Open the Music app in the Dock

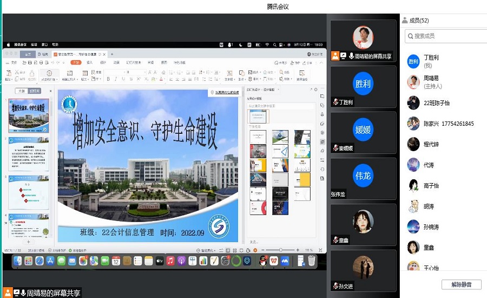pos(170,261)
